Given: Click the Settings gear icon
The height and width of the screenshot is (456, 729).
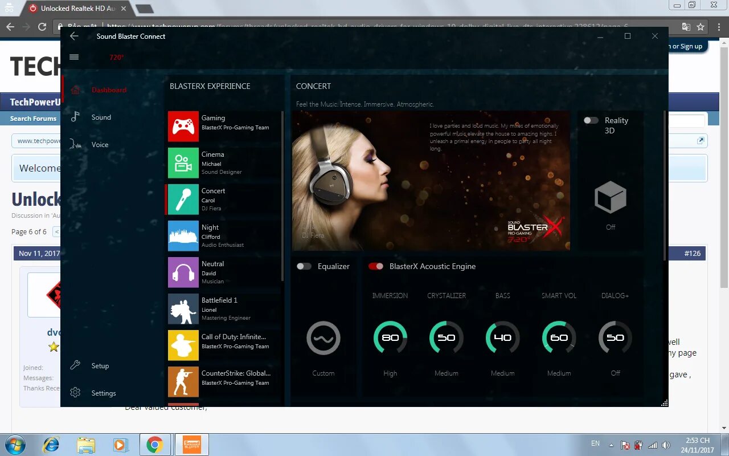Looking at the screenshot, I should click(x=75, y=393).
